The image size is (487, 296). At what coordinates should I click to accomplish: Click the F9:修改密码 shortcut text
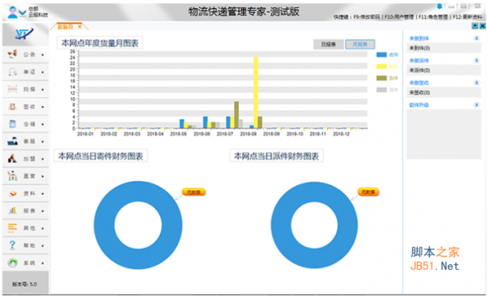point(367,17)
